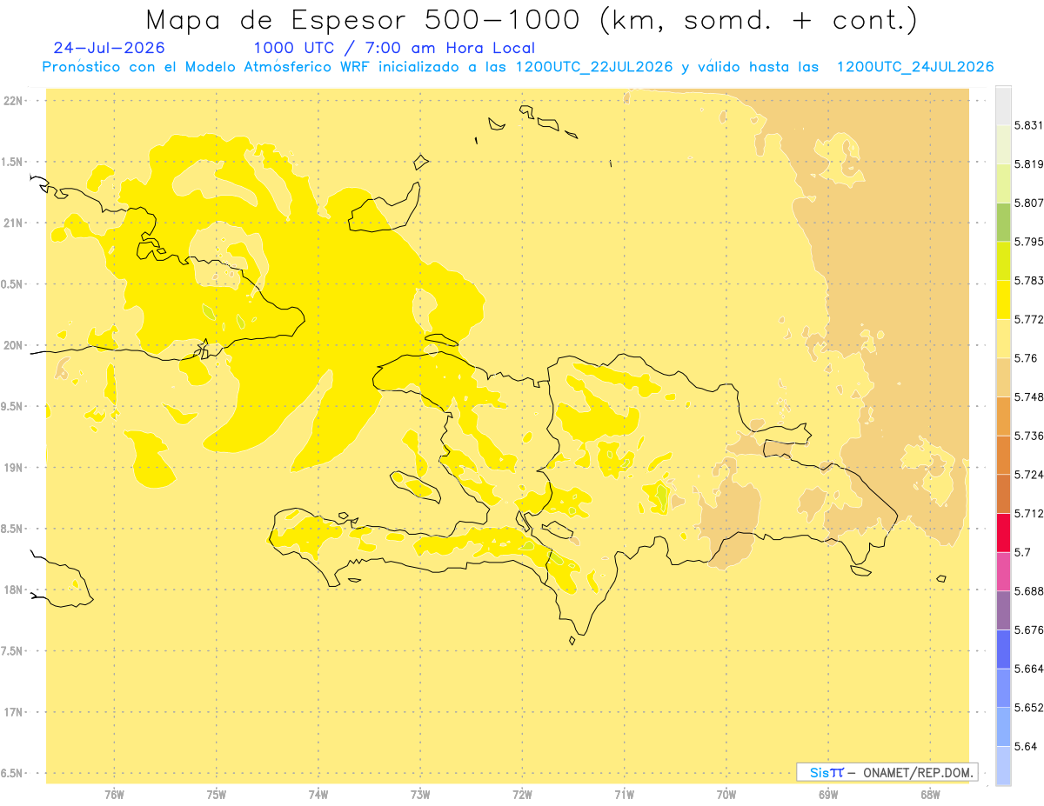Click the '1200UTC_22JUL2026' initialization time
Image resolution: width=1044 pixels, height=806 pixels.
595,67
